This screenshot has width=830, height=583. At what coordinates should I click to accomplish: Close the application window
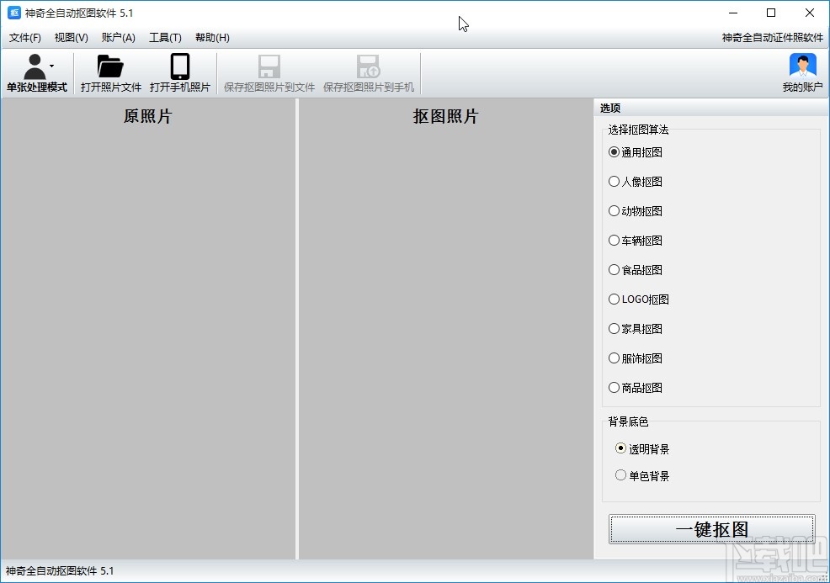point(809,13)
